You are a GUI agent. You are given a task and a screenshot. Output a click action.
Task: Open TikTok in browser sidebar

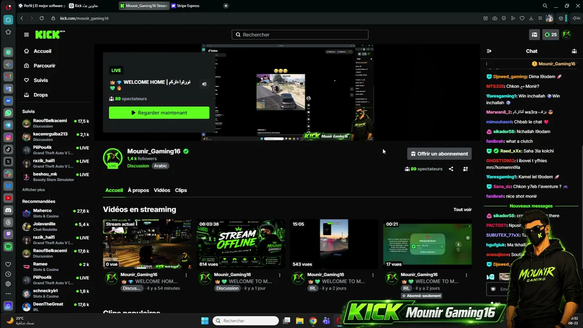pos(8,149)
